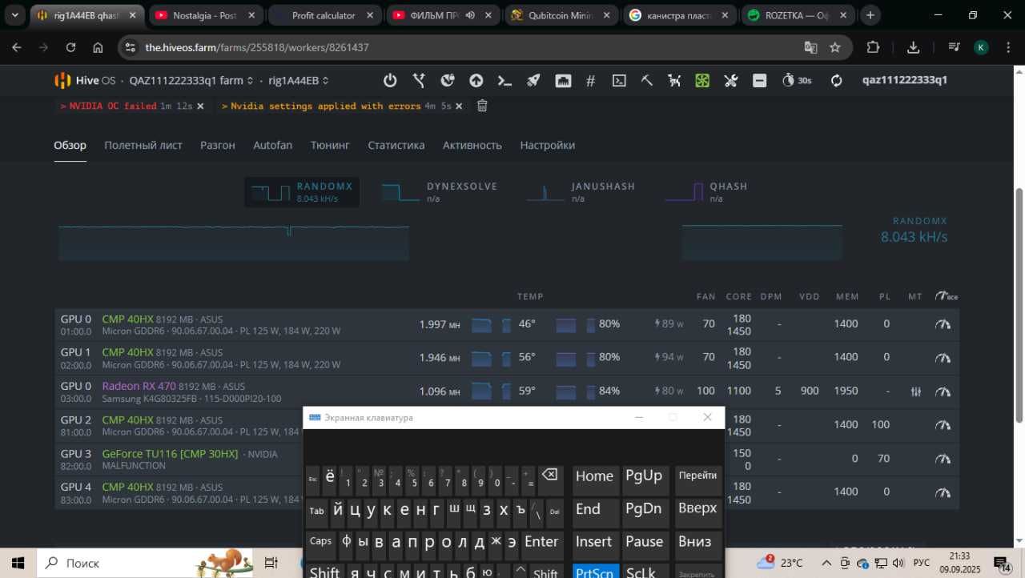The height and width of the screenshot is (578, 1025).
Task: Click the green fan Autofan icon
Action: pos(702,80)
